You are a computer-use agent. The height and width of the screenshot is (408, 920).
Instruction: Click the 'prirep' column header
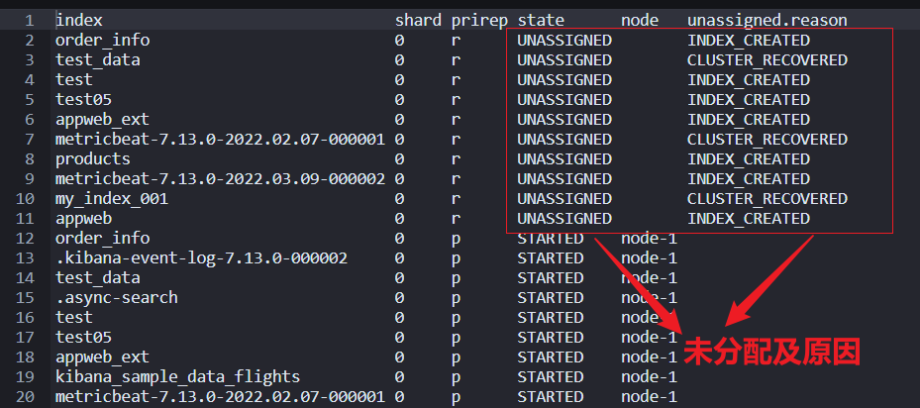[479, 21]
